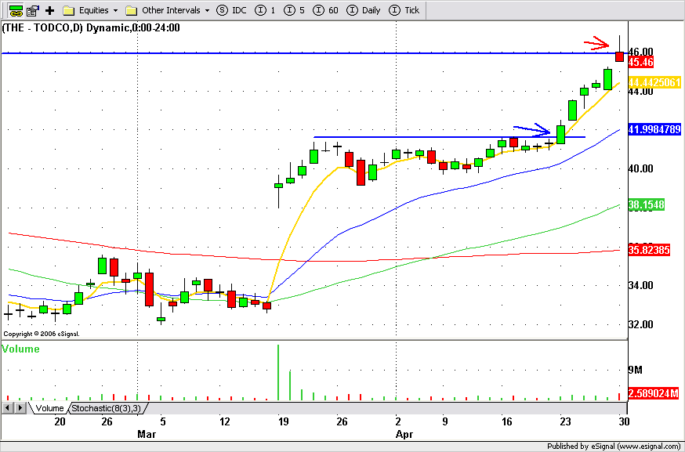The width and height of the screenshot is (685, 452).
Task: Click the tallest green volume bar
Action: click(x=278, y=373)
